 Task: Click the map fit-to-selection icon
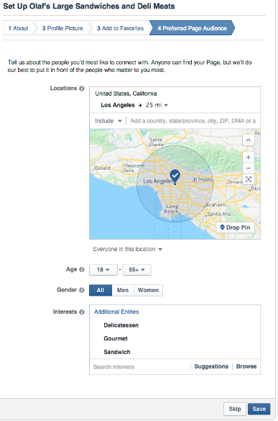coord(249,179)
